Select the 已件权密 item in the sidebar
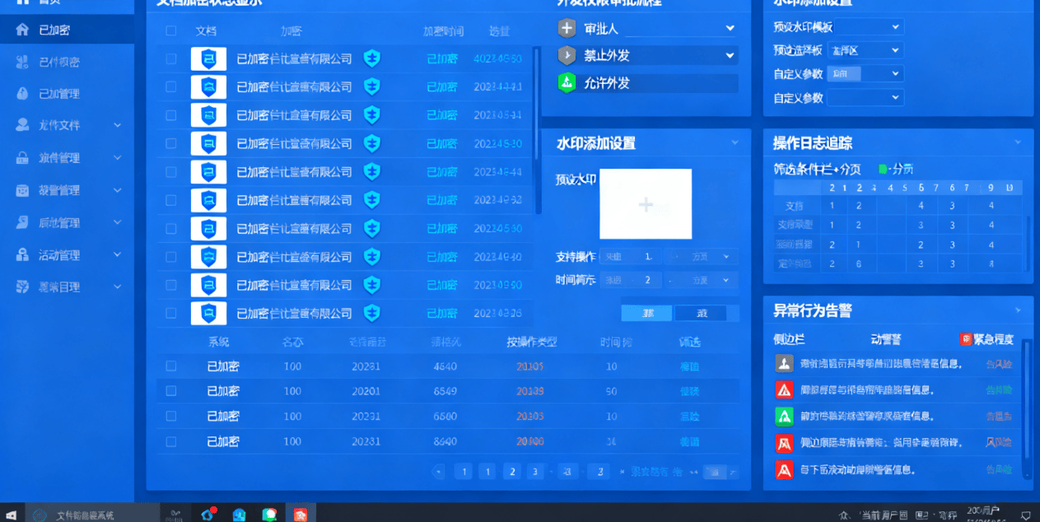Image resolution: width=1040 pixels, height=522 pixels. coord(58,62)
